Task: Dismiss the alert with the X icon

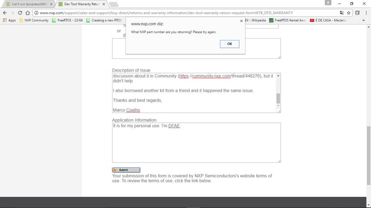Action: pos(241,21)
